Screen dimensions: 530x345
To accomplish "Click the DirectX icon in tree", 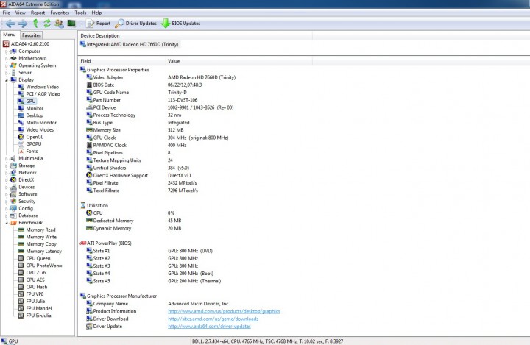I will click(13, 179).
